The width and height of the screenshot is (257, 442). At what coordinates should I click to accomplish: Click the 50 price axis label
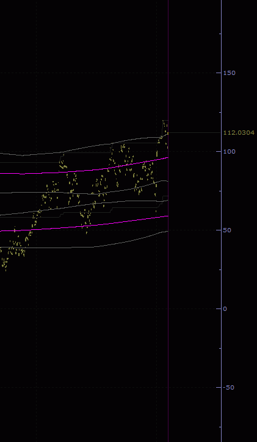pos(227,230)
